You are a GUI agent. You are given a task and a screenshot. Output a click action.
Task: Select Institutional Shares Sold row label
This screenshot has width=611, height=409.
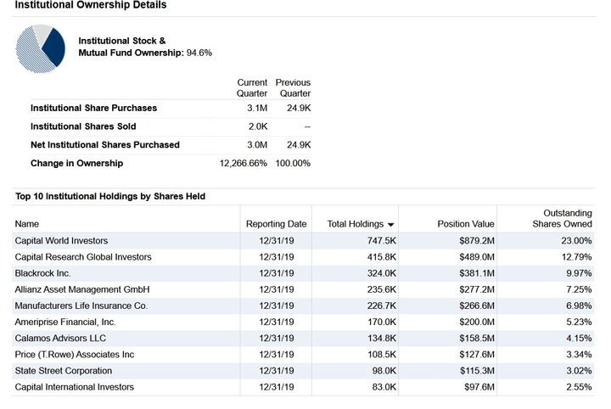click(83, 126)
